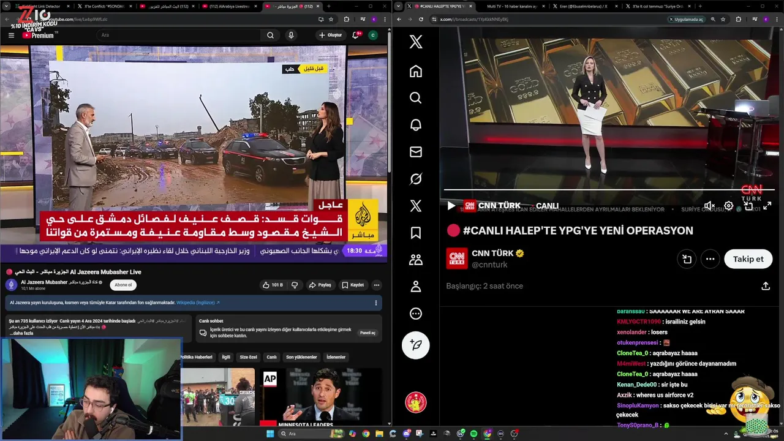Open the YouTube account avatar menu
Image resolution: width=784 pixels, height=441 pixels.
pyautogui.click(x=373, y=35)
